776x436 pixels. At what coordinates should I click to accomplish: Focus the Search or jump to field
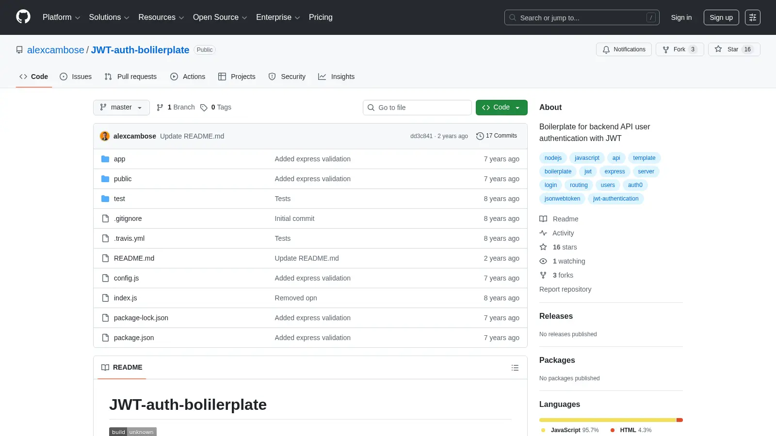582,17
